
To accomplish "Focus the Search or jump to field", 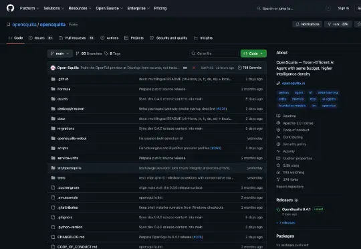I will click(x=293, y=9).
